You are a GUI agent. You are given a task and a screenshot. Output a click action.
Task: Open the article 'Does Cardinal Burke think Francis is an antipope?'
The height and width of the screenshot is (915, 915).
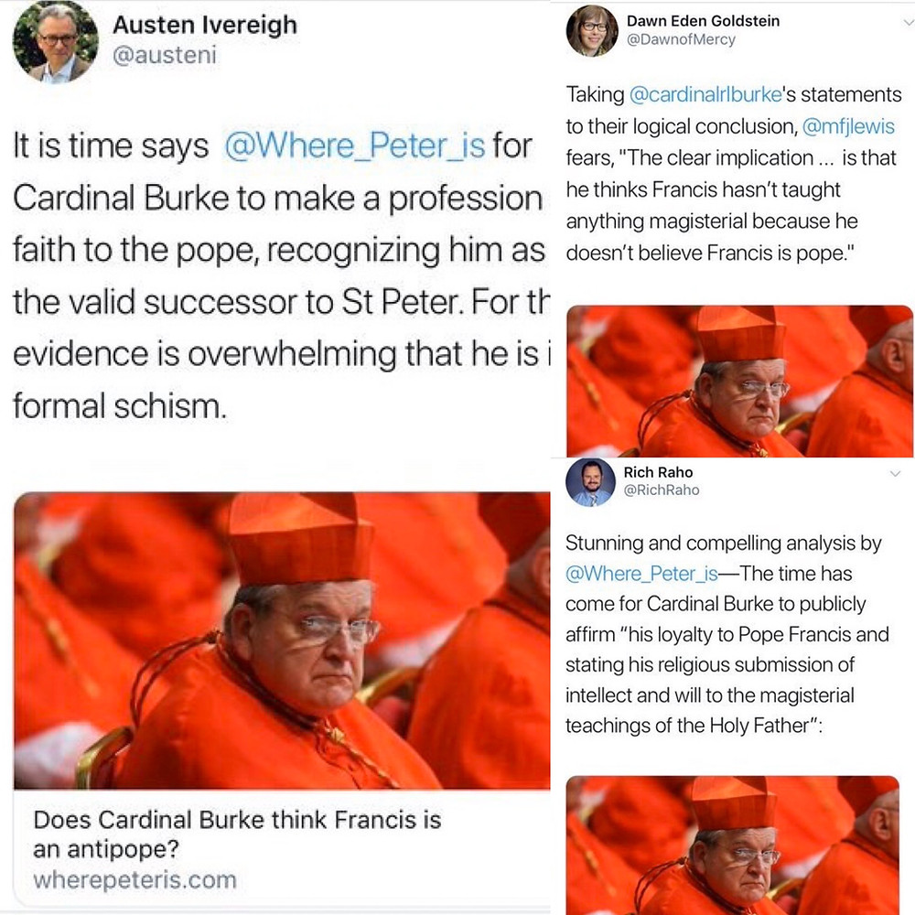pyautogui.click(x=237, y=834)
